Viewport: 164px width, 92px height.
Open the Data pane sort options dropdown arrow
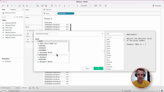coord(22,17)
